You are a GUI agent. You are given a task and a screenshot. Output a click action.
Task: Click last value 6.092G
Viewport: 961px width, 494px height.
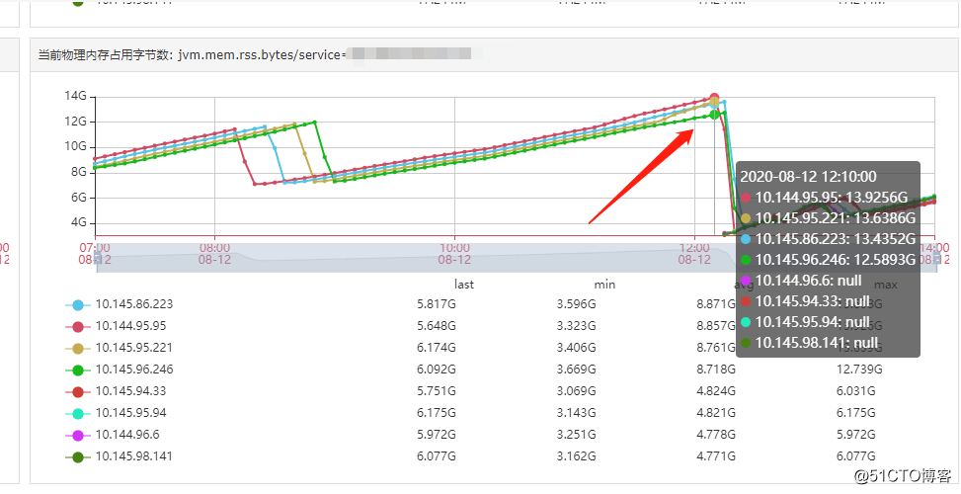(437, 369)
